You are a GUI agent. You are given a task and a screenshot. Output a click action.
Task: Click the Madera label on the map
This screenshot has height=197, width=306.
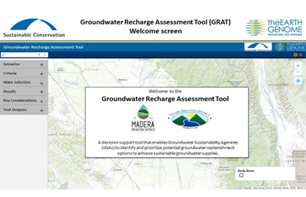[123, 80]
